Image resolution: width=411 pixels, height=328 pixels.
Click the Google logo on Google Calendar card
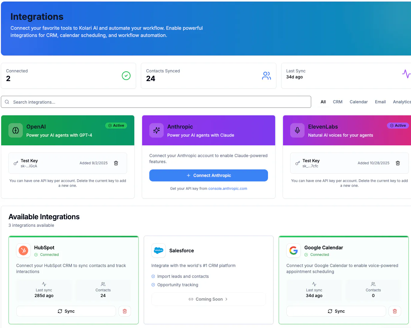(x=293, y=251)
